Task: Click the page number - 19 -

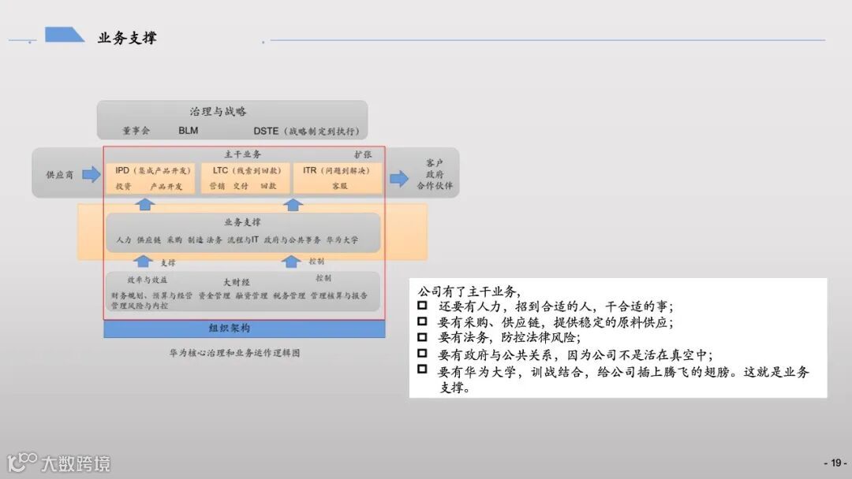Action: pyautogui.click(x=835, y=462)
